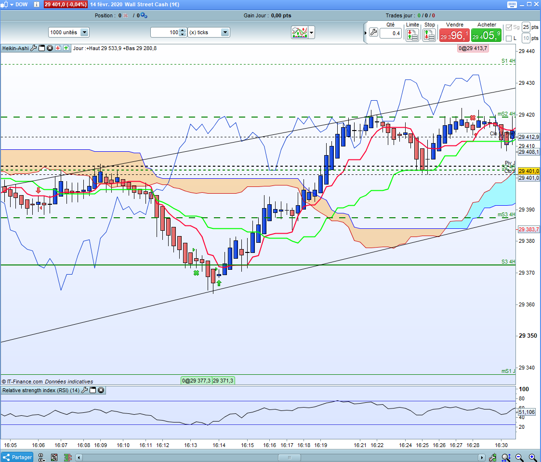Click magnifier with arrows zoom icon
The height and width of the screenshot is (462, 541).
click(x=506, y=458)
